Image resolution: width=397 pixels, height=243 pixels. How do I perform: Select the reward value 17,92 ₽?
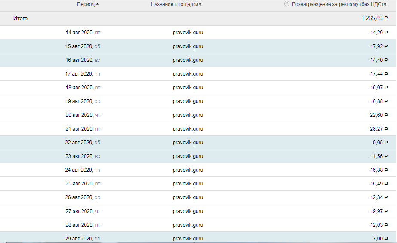(x=379, y=46)
